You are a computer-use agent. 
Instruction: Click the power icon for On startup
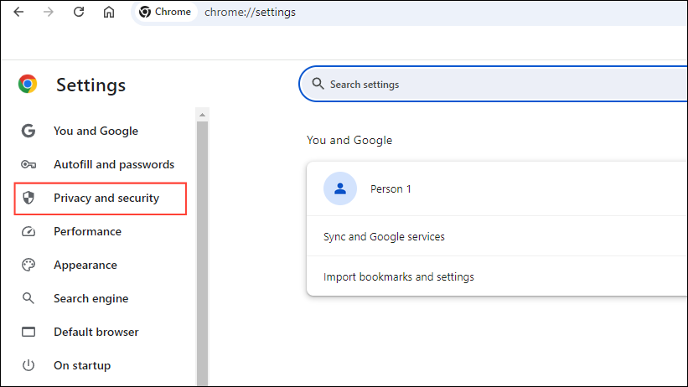pos(28,365)
